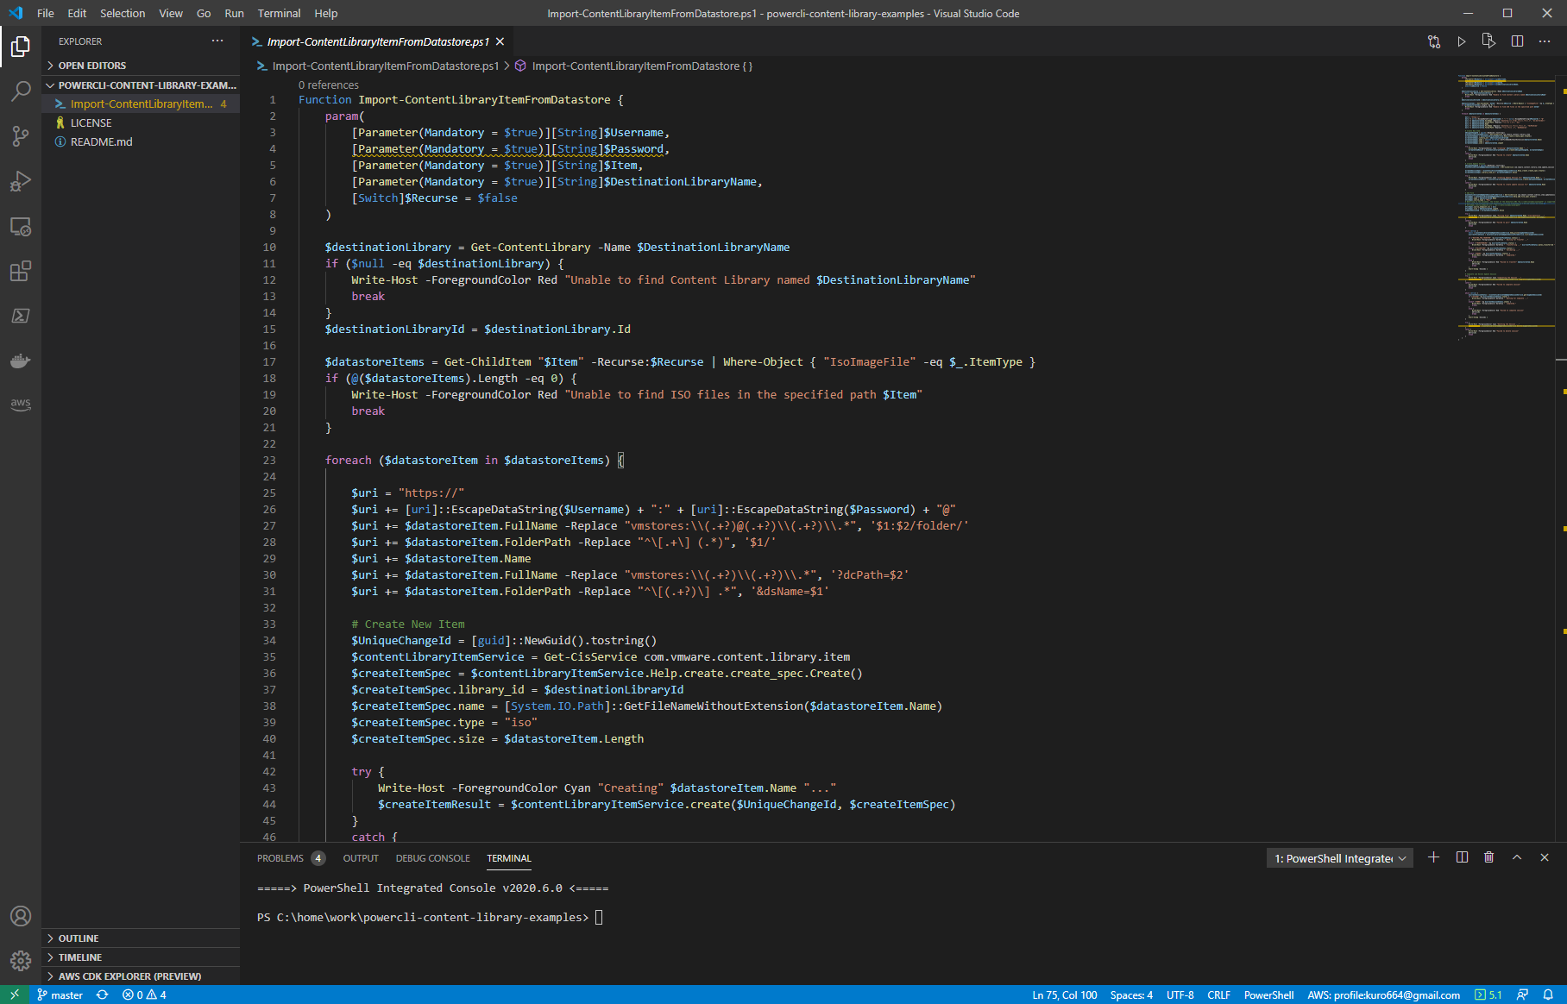Open the Edit menu
This screenshot has height=1004, width=1567.
coord(77,13)
